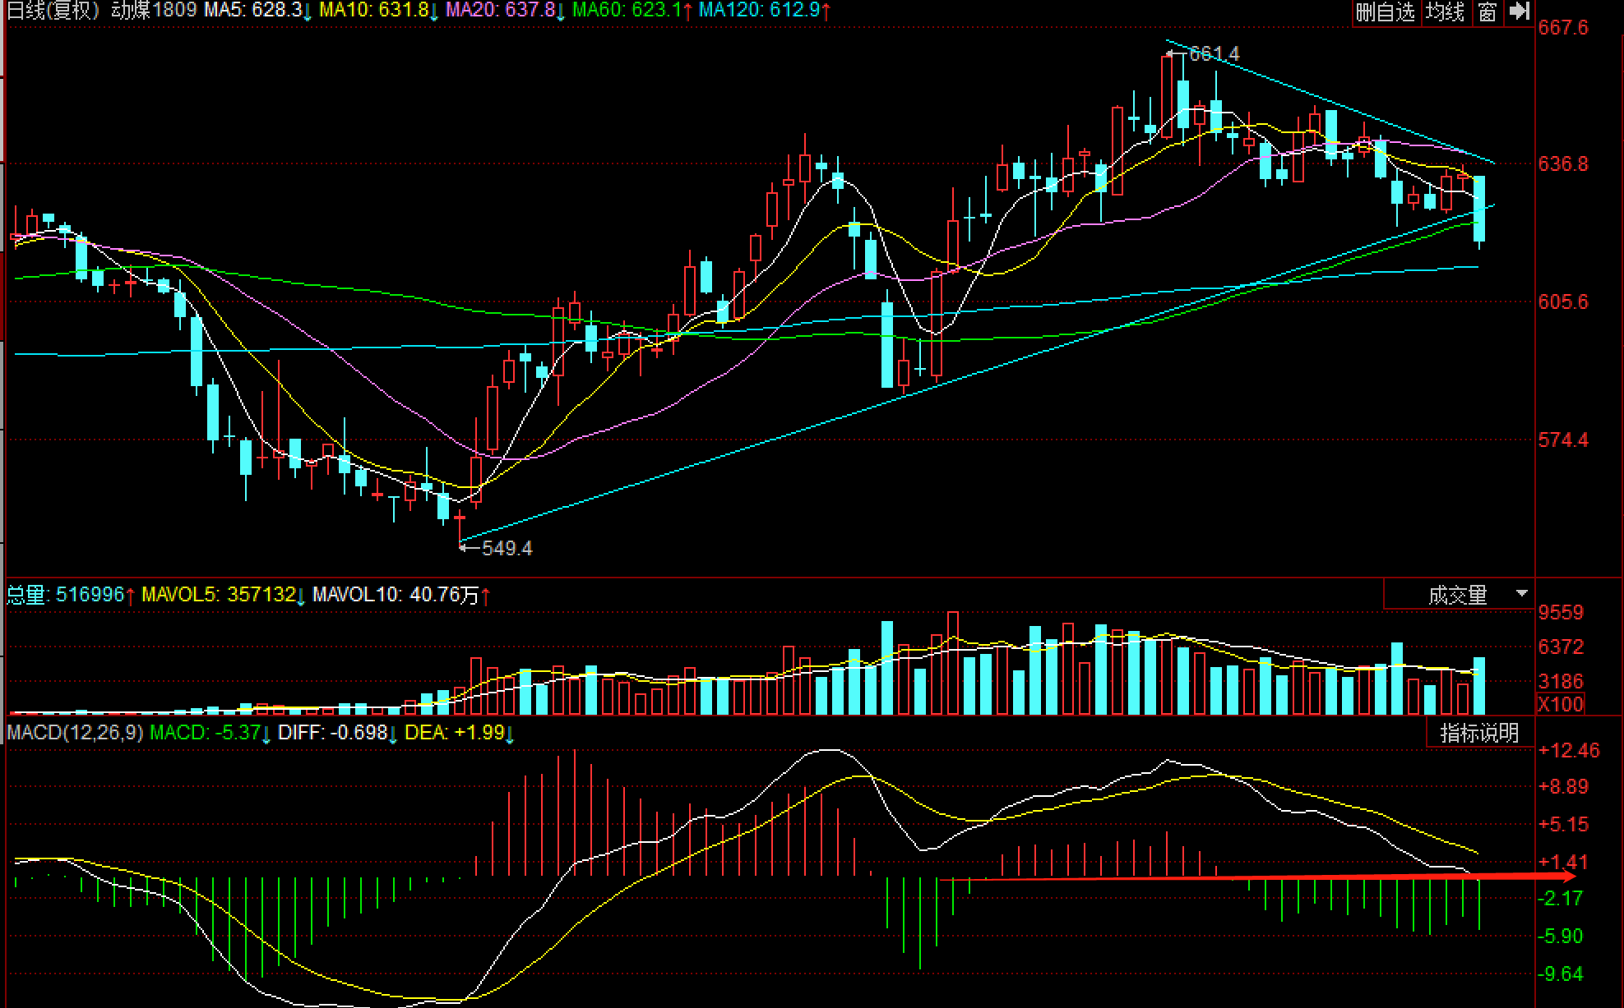
Task: Click the +5.15 MACD axis label
Action: [x=1564, y=825]
